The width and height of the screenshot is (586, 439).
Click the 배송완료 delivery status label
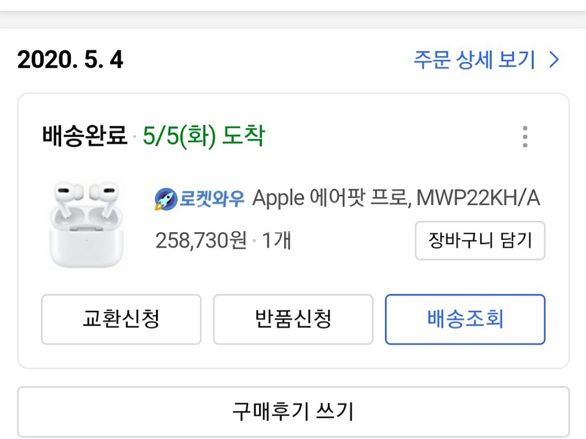pyautogui.click(x=84, y=136)
